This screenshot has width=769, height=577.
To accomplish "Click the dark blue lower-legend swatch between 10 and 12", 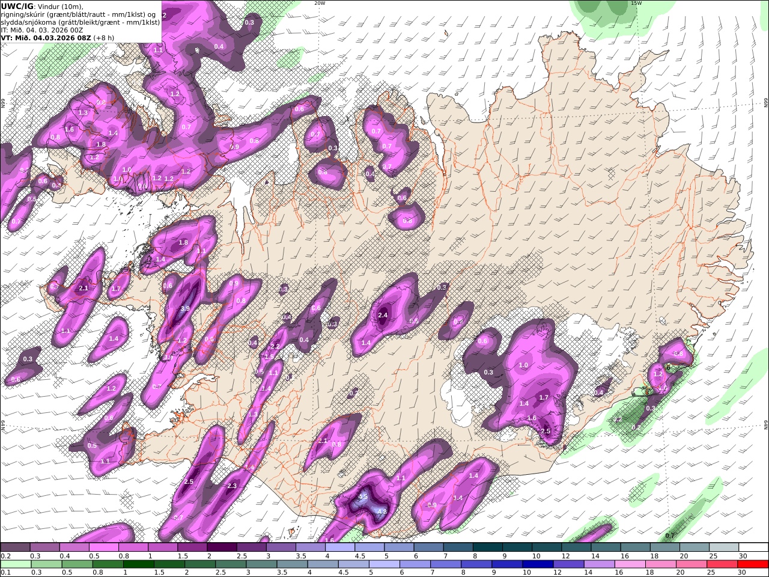I will pos(536,564).
